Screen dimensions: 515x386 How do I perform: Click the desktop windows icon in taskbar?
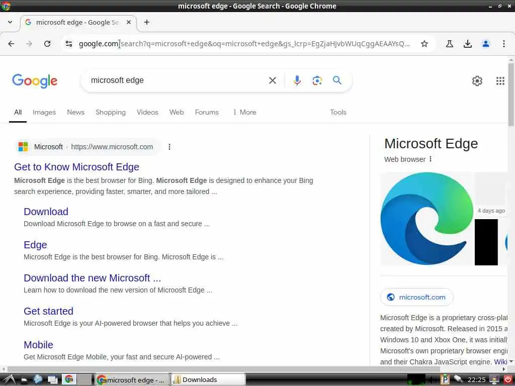pos(53,380)
